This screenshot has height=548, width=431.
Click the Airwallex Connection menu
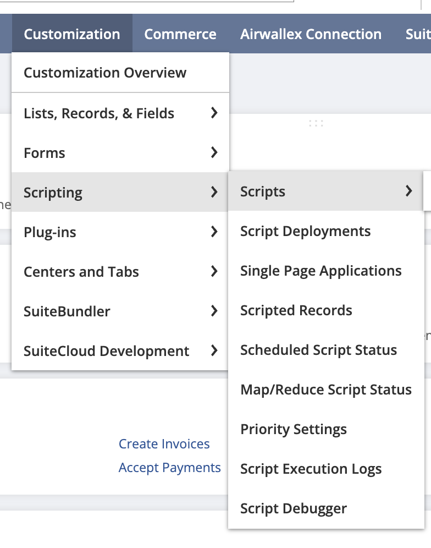(x=311, y=34)
